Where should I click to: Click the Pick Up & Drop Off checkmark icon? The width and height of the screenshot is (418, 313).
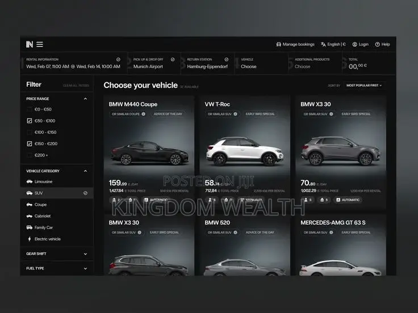pyautogui.click(x=173, y=60)
